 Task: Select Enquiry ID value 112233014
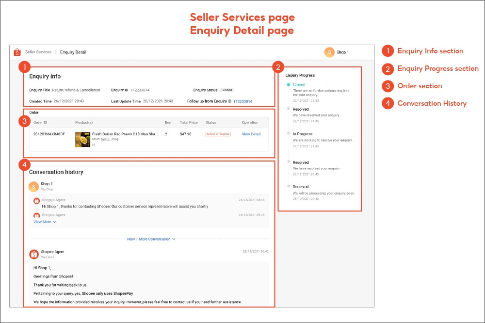point(140,90)
